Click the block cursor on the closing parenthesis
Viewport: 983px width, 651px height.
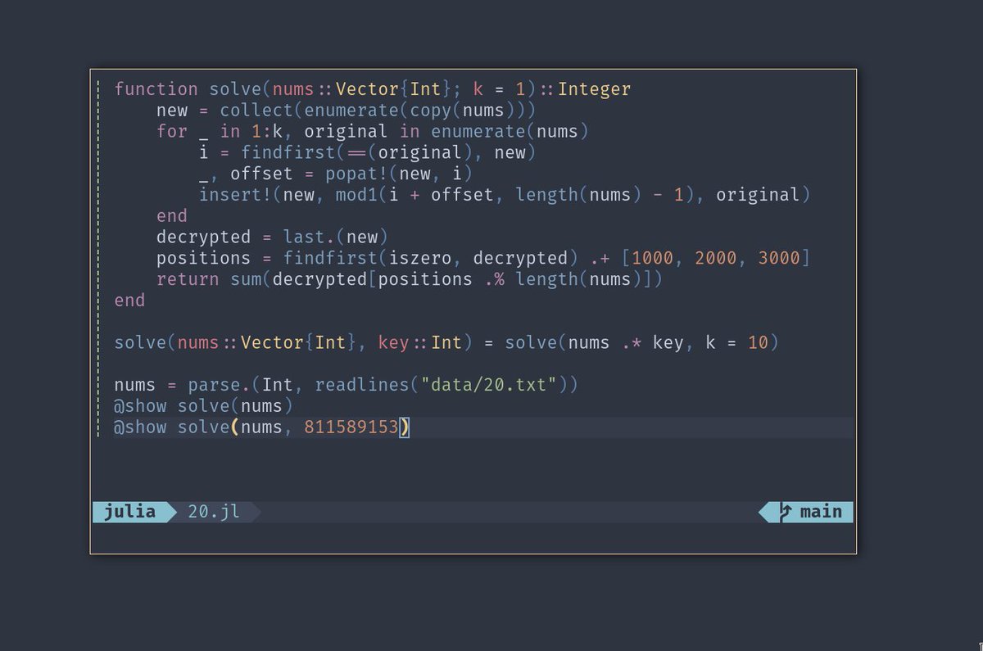405,427
